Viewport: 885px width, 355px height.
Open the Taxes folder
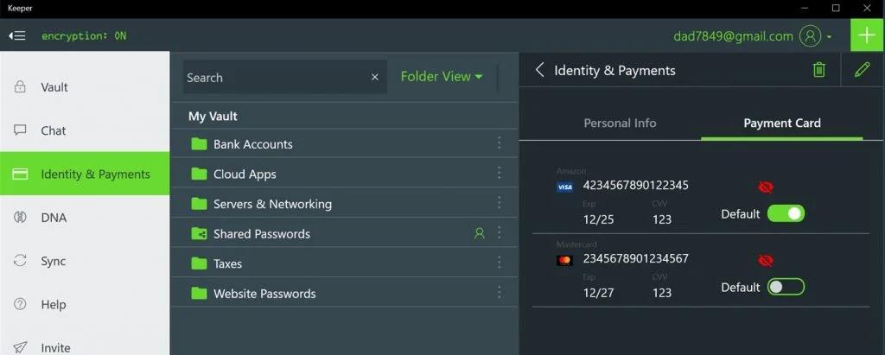344,263
